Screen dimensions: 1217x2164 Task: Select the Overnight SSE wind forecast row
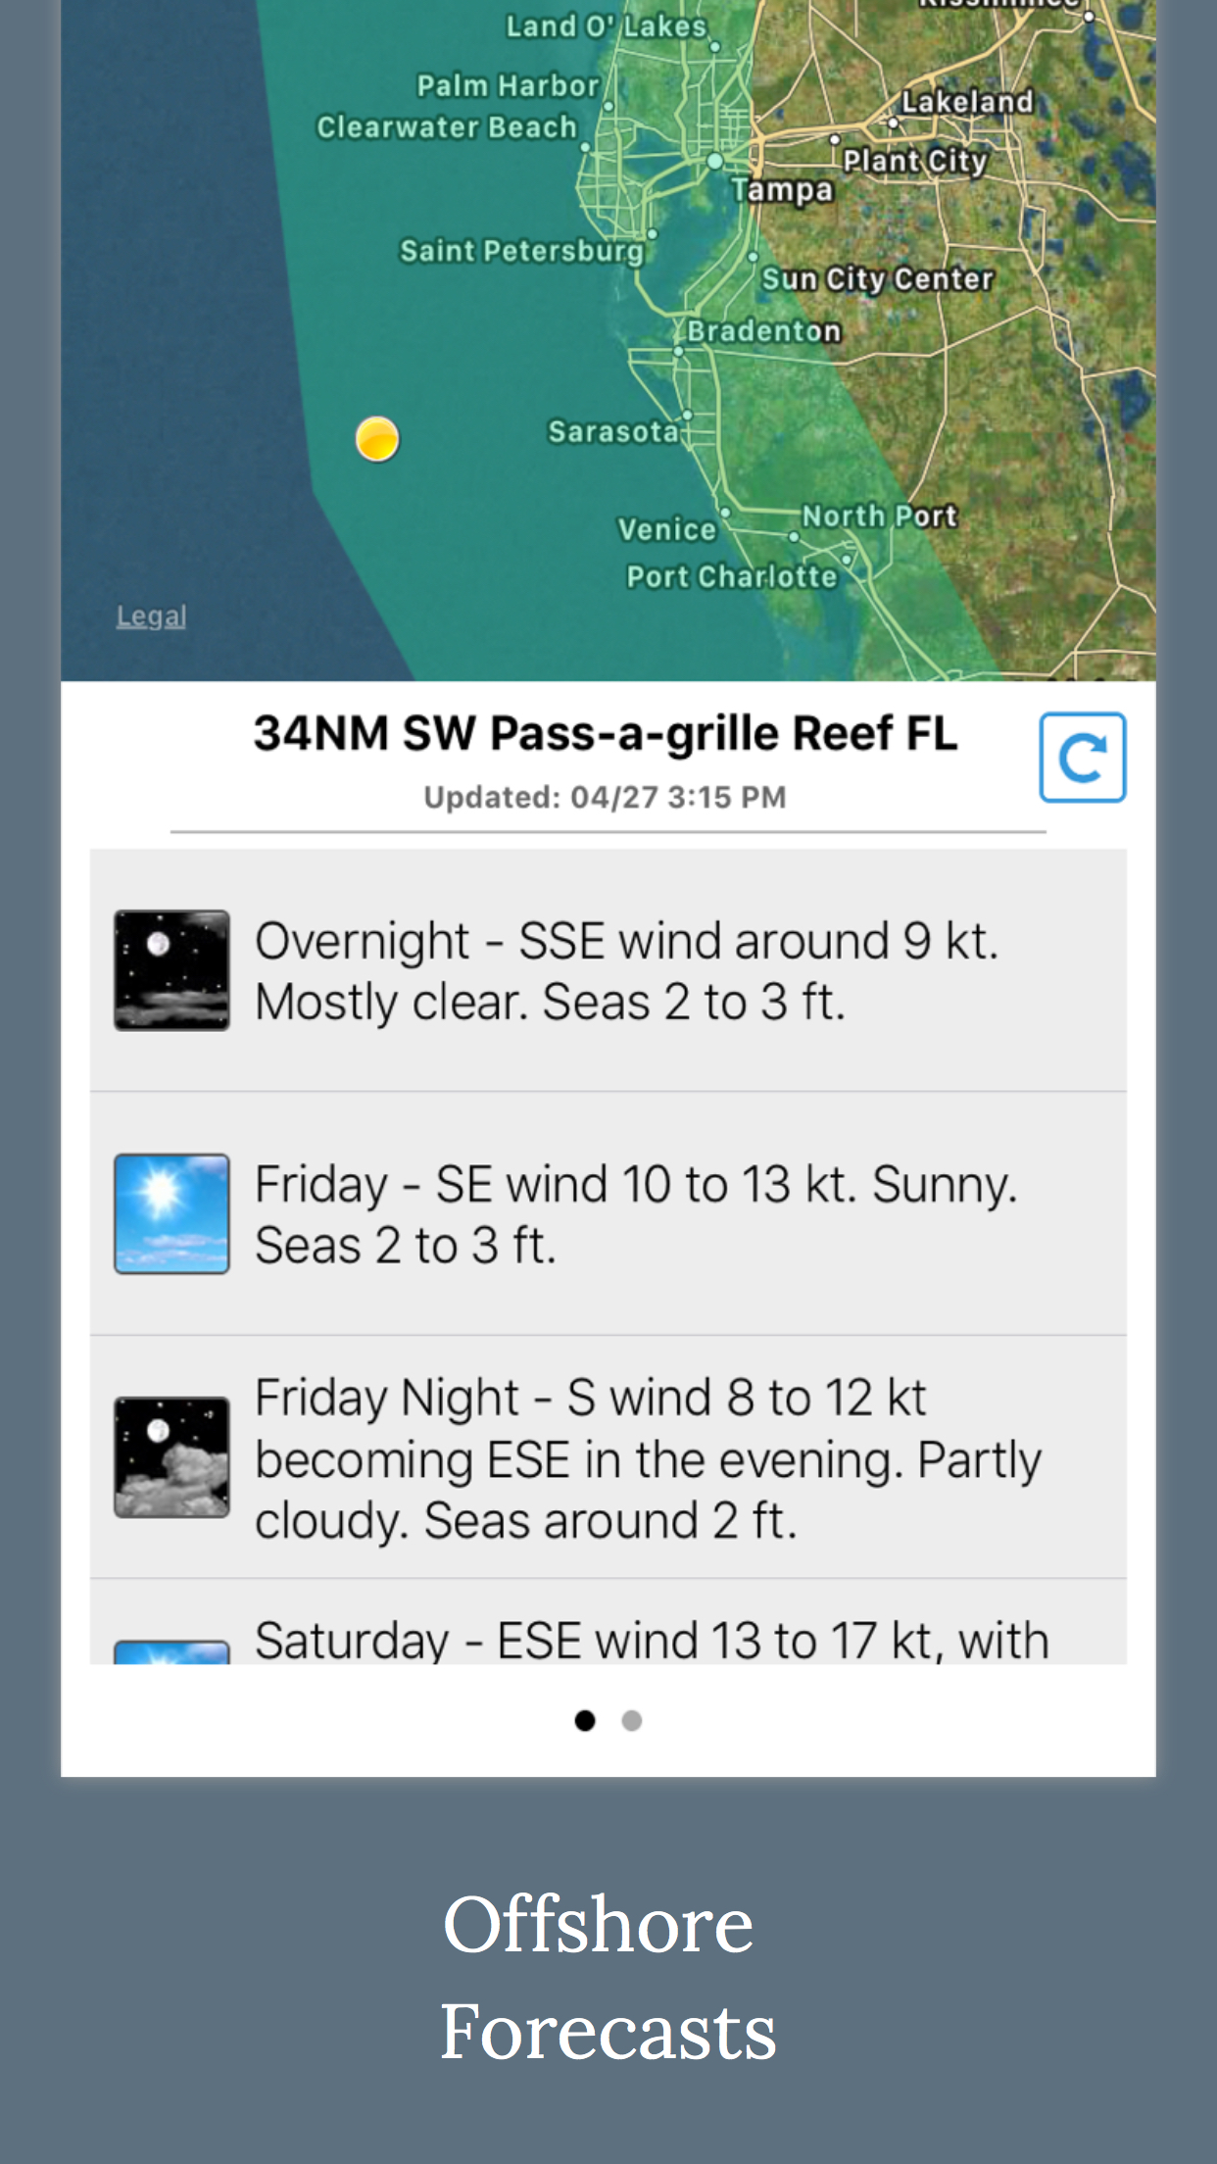[627, 971]
